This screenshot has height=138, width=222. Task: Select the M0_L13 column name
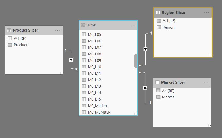94,86
